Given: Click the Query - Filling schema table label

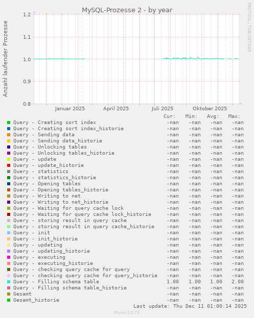Looking at the screenshot, I should pyautogui.click(x=56, y=282).
